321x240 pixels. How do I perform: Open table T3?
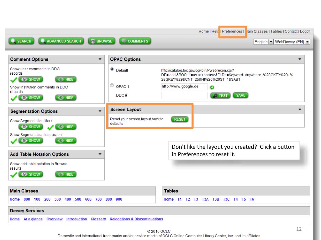pyautogui.click(x=196, y=199)
